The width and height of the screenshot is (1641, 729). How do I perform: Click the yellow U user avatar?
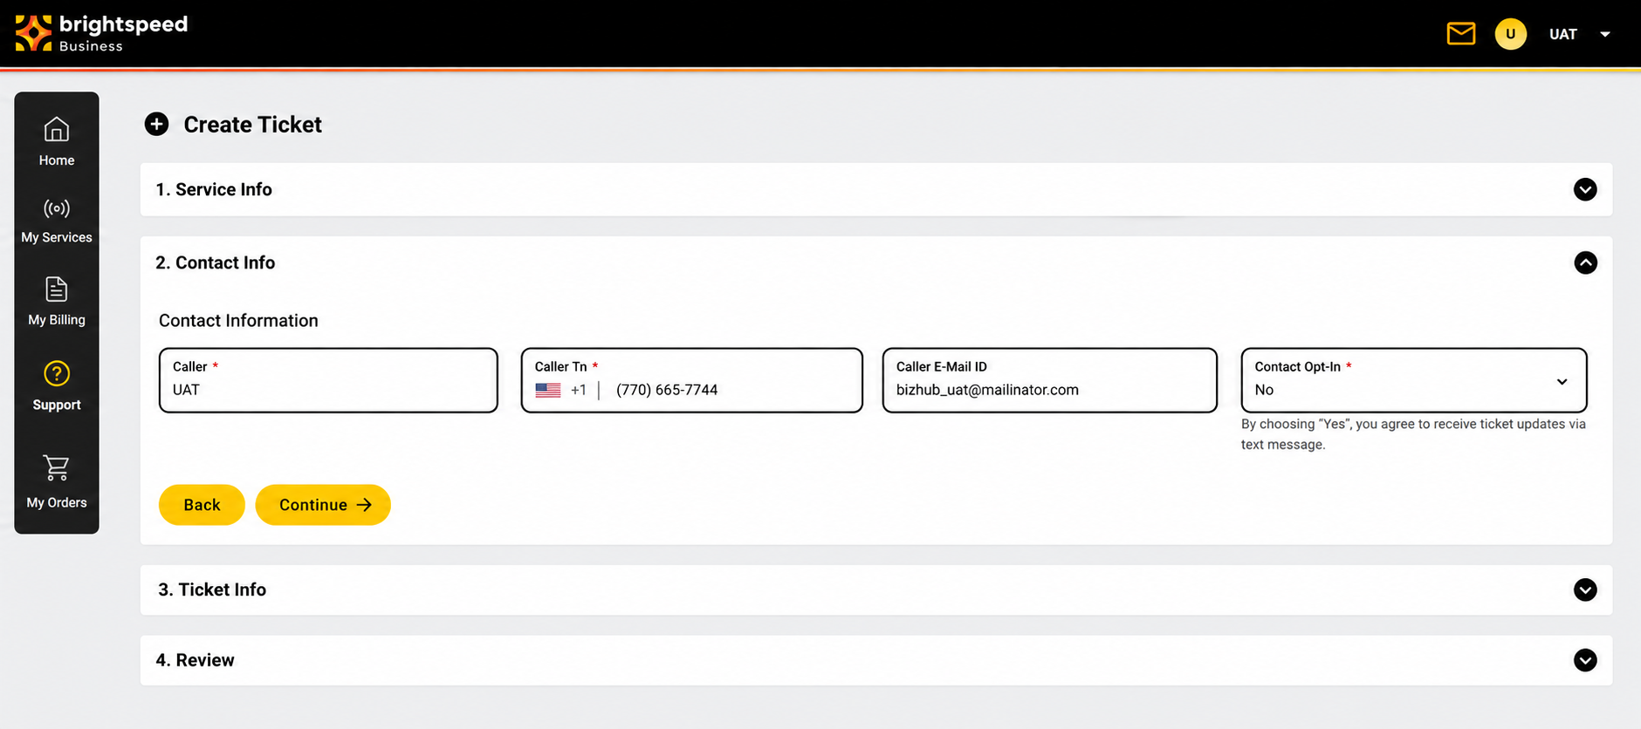click(1510, 34)
